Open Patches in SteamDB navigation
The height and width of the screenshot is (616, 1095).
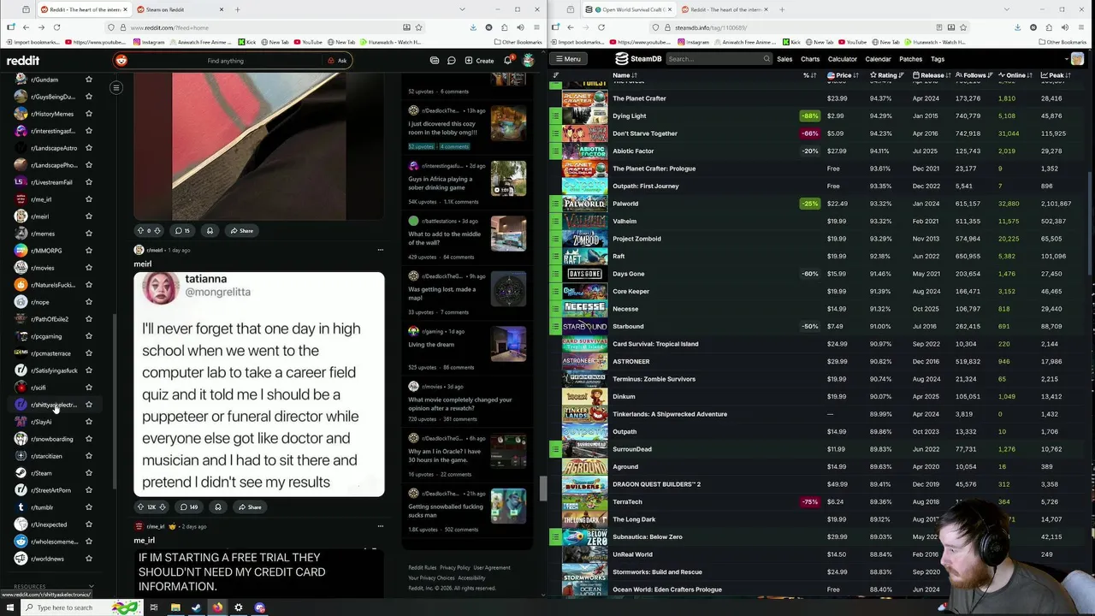coord(911,59)
